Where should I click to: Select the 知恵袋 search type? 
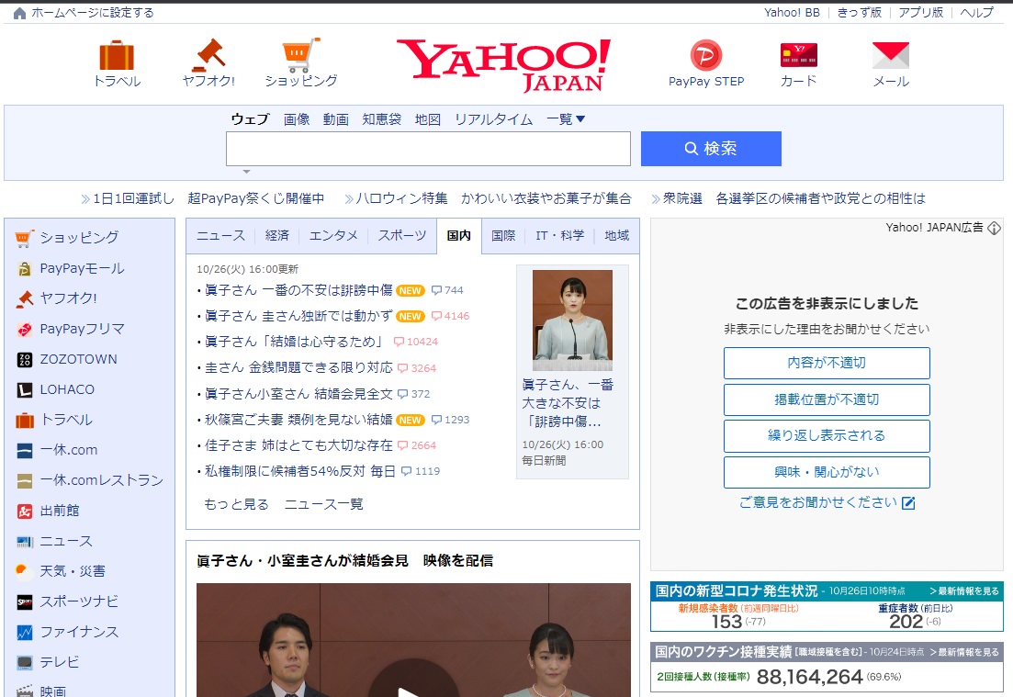pos(382,119)
